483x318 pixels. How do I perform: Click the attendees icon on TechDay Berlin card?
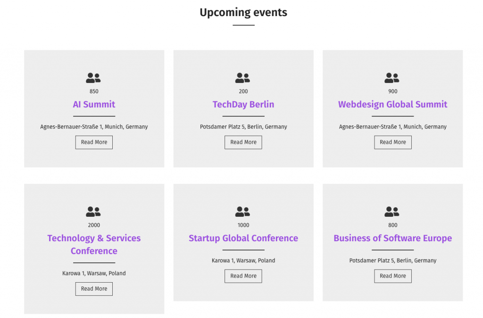243,78
